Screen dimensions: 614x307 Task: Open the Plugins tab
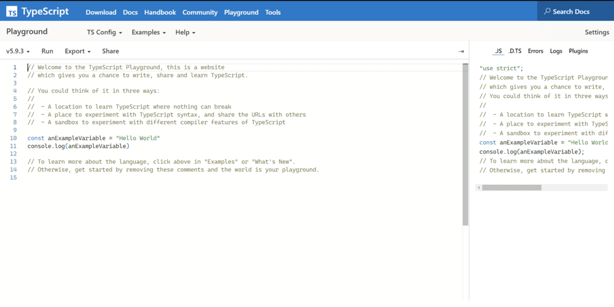click(x=578, y=52)
